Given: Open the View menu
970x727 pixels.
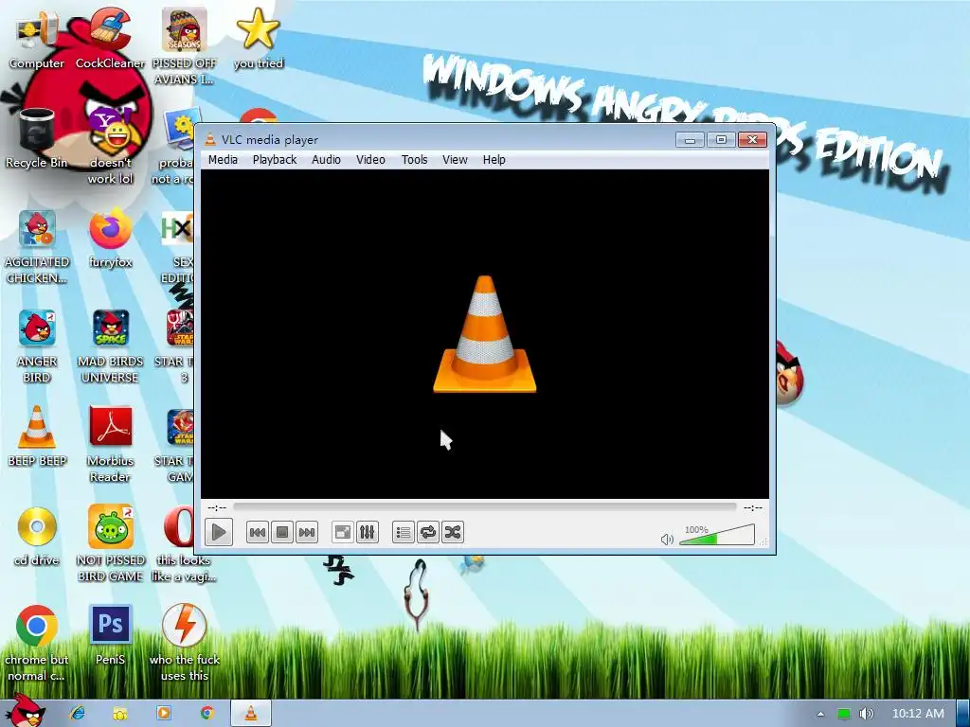Looking at the screenshot, I should (x=455, y=159).
